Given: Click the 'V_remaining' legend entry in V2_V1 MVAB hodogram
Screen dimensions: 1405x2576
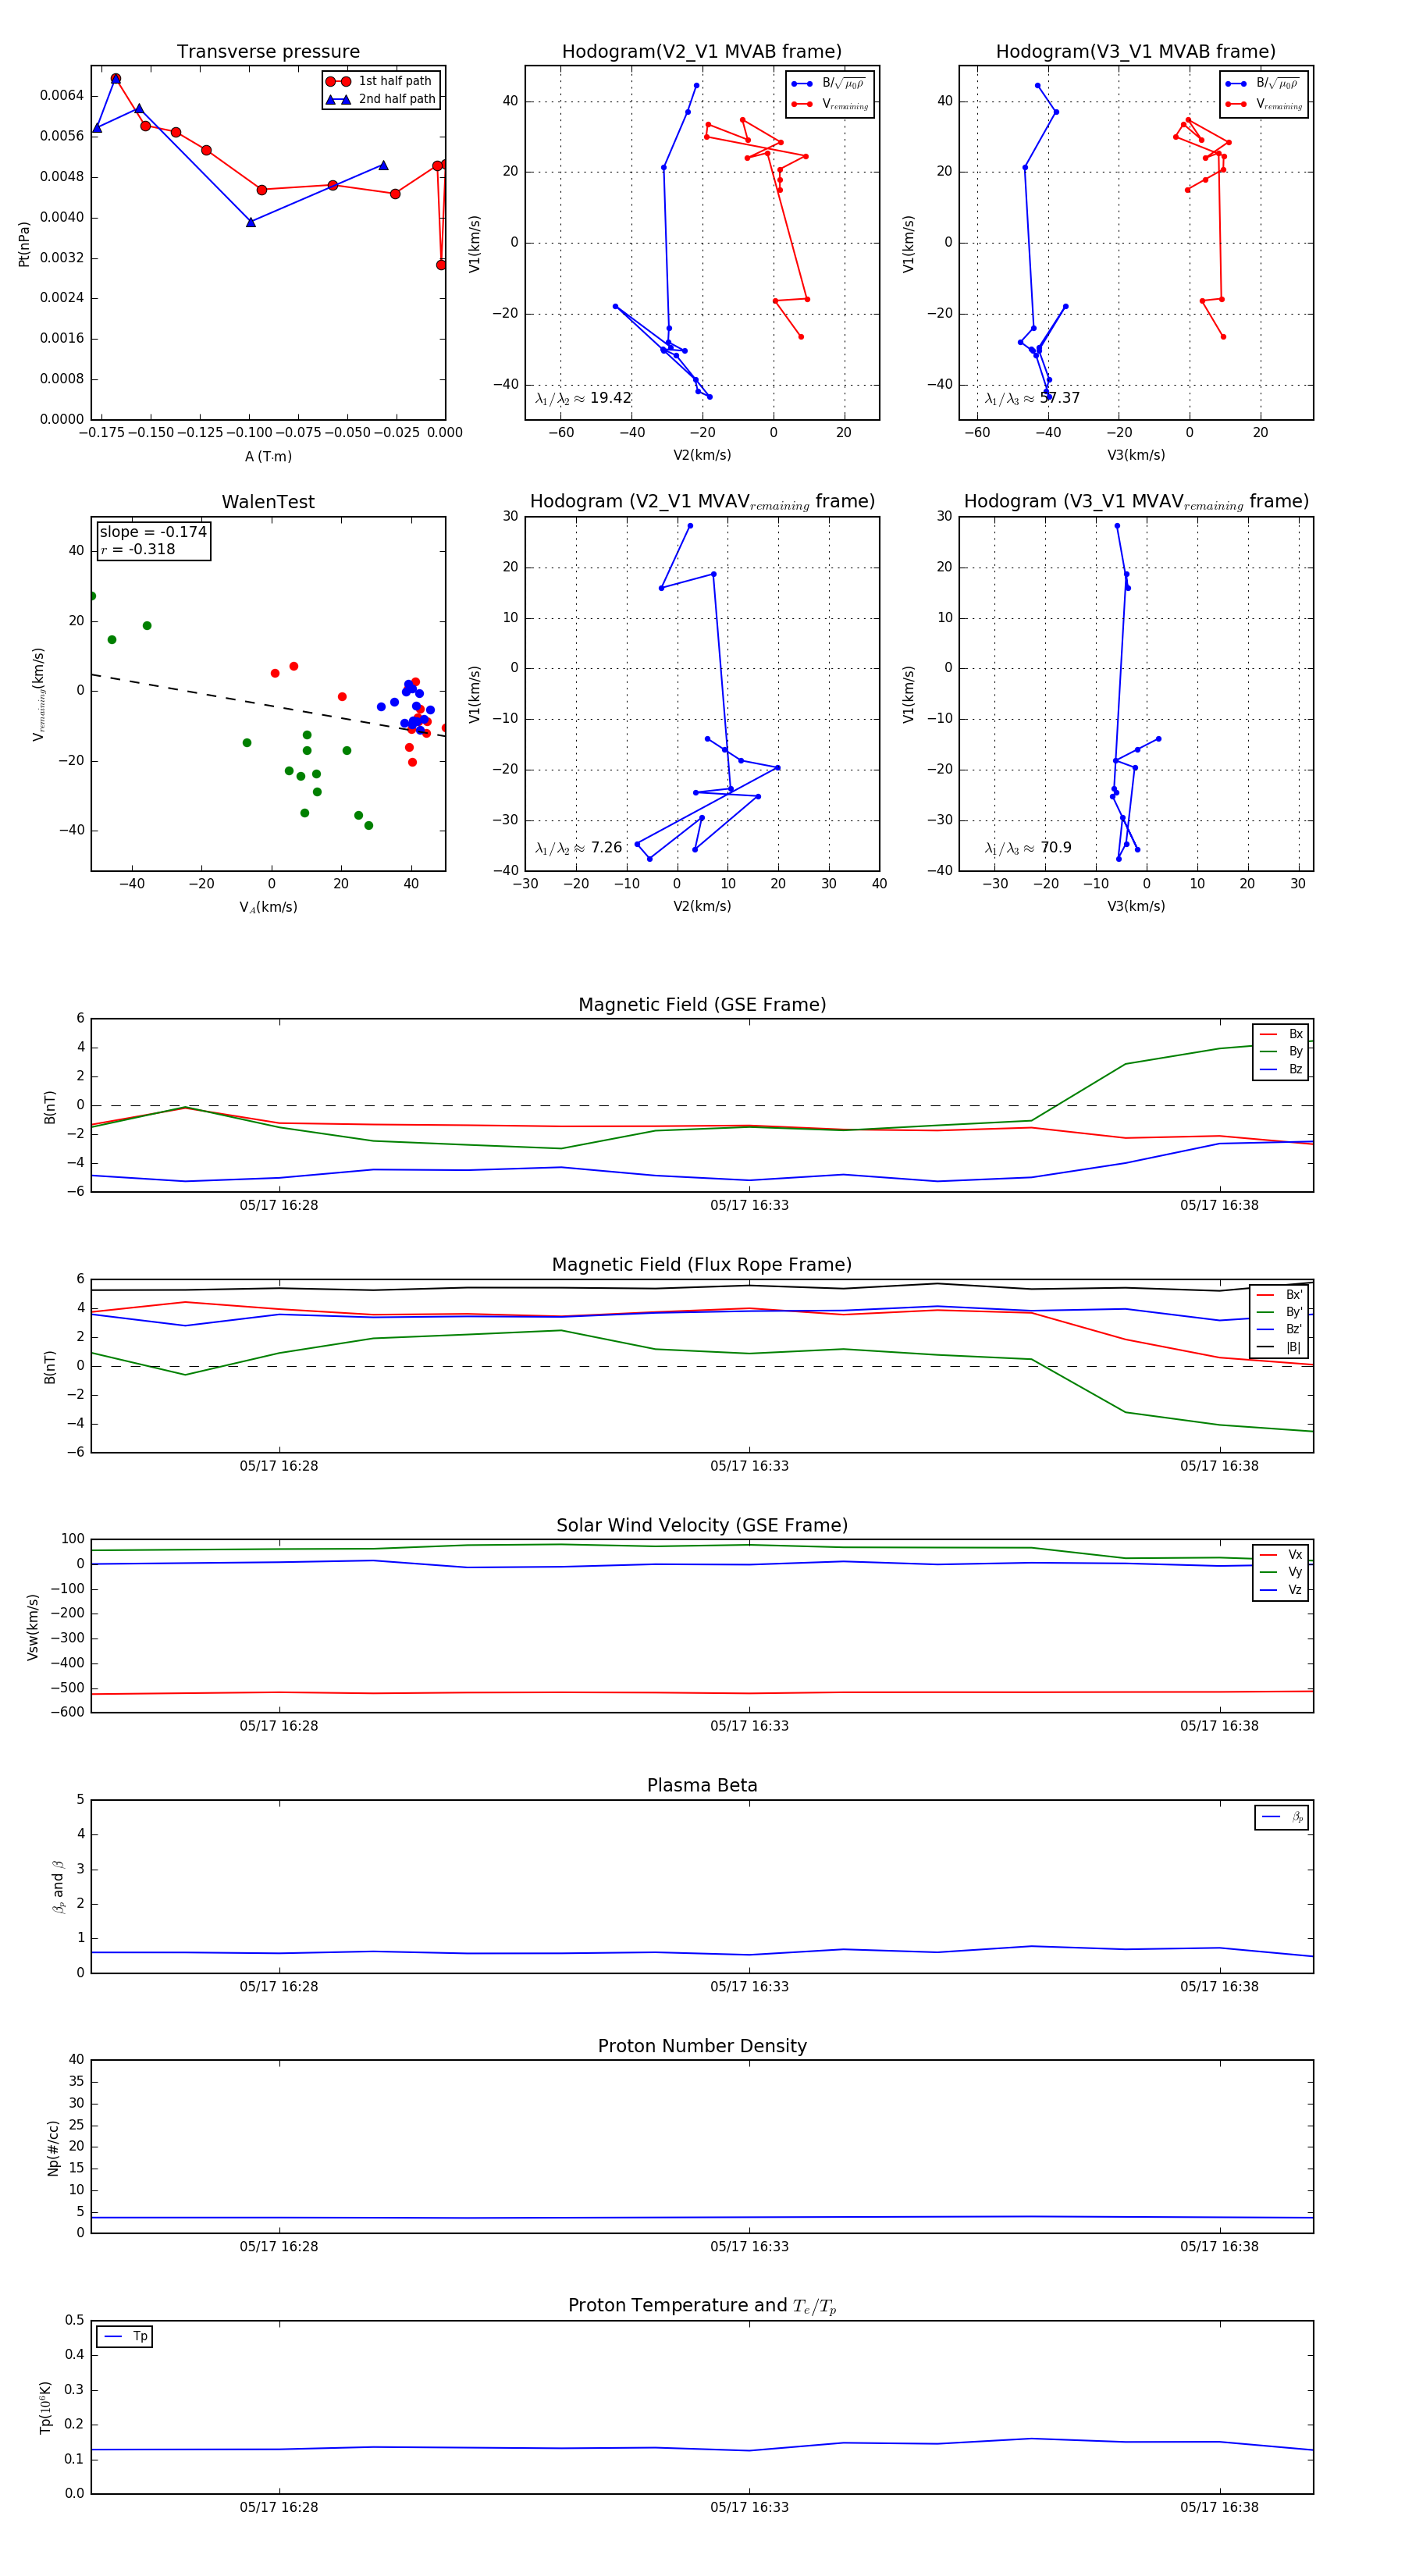Looking at the screenshot, I should coord(829,104).
